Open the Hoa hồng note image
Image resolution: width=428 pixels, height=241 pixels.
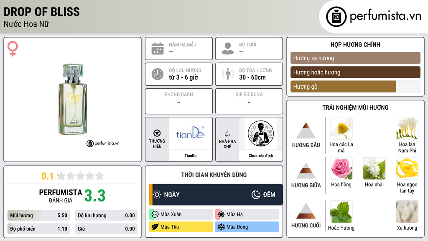click(341, 168)
